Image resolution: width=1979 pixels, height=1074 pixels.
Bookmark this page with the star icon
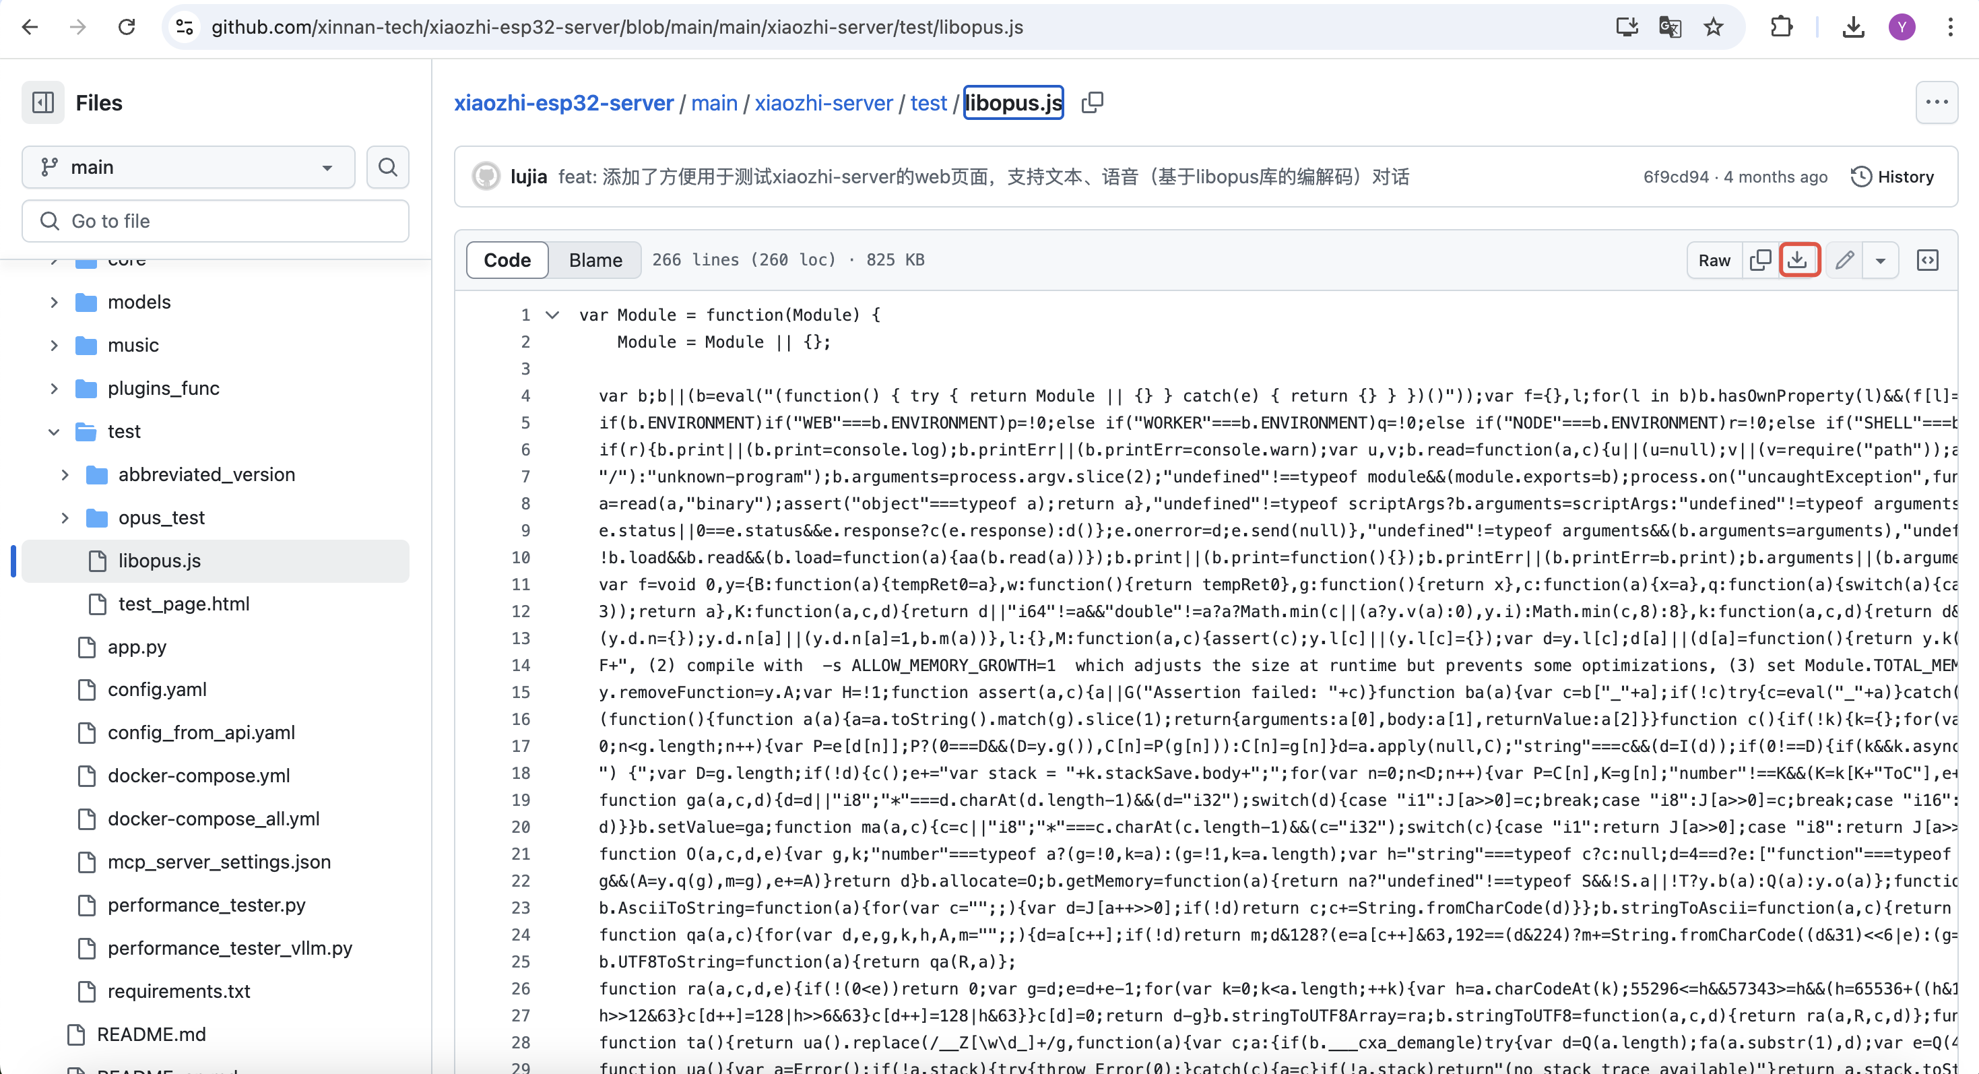tap(1713, 27)
